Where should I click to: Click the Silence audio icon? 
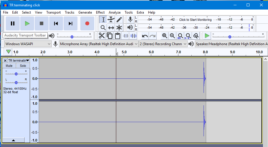tap(134, 36)
